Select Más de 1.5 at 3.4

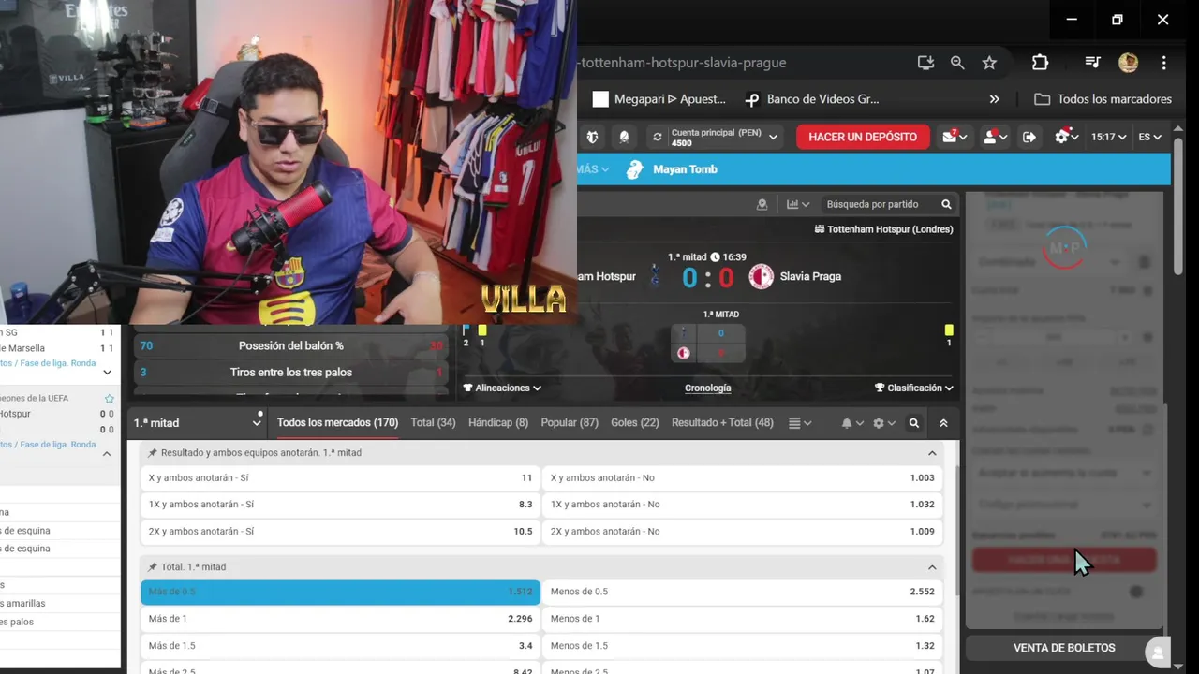click(340, 646)
